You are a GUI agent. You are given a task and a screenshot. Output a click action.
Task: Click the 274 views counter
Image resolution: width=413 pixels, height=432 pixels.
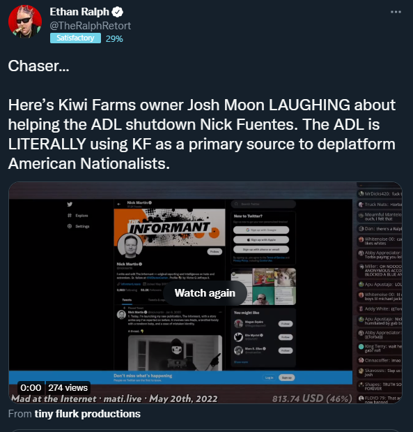click(x=68, y=387)
